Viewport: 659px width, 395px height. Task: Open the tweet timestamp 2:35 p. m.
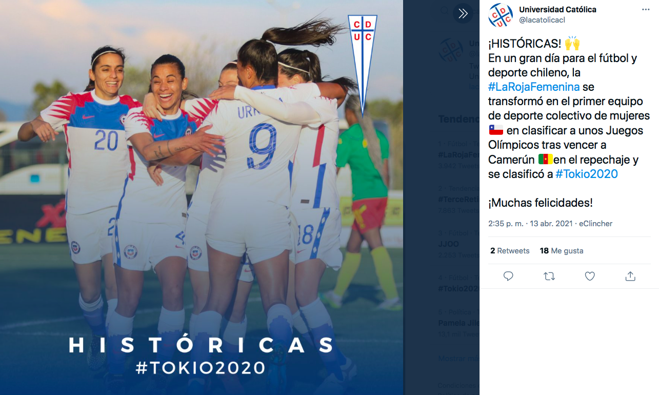pyautogui.click(x=506, y=224)
